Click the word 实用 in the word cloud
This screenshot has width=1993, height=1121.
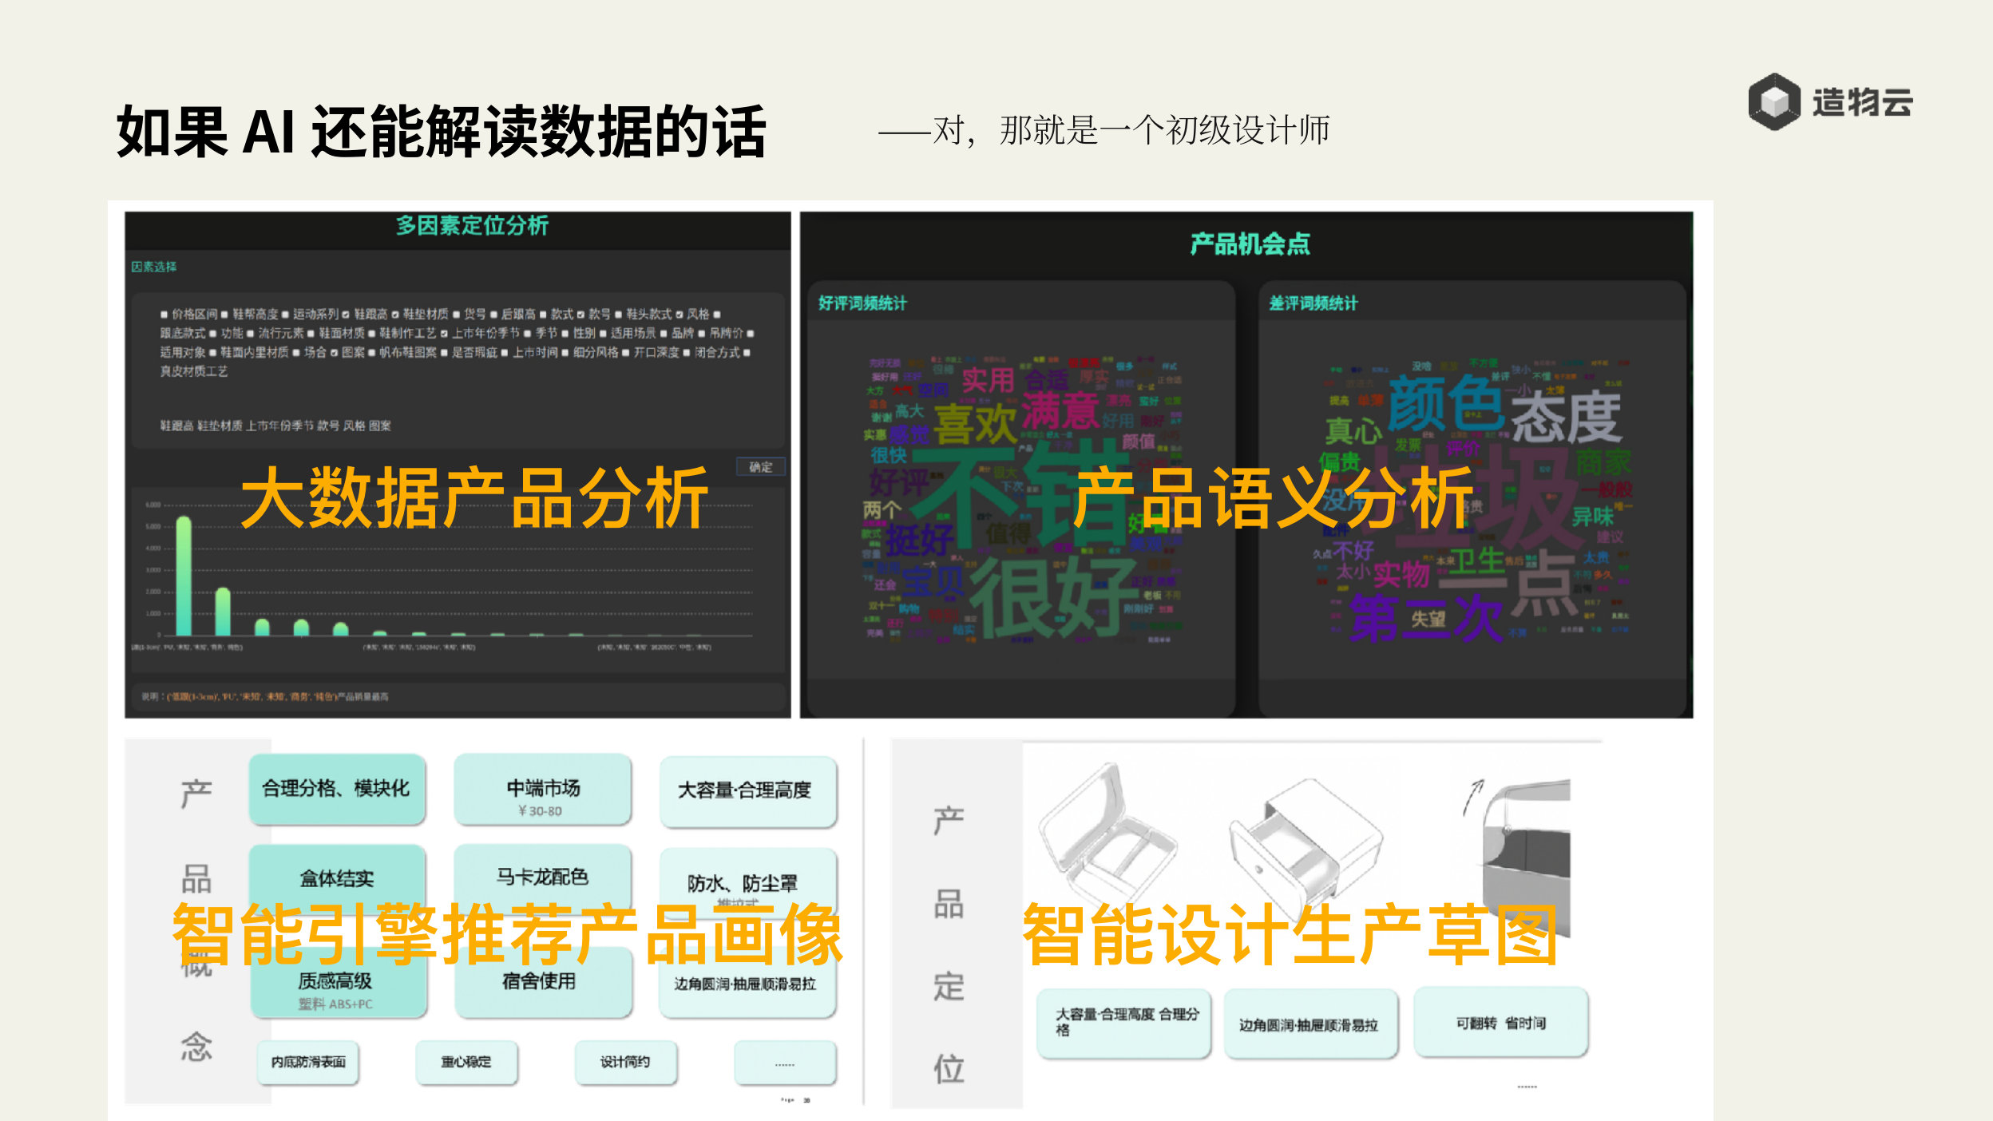988,380
